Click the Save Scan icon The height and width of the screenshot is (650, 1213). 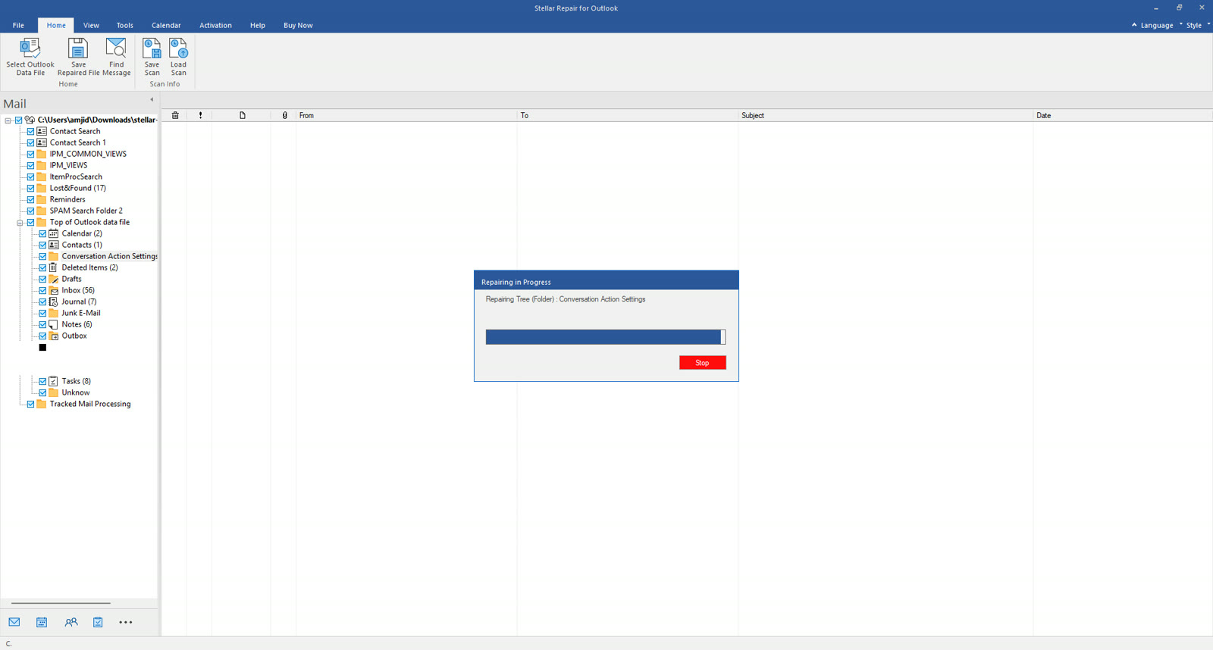[x=152, y=48]
